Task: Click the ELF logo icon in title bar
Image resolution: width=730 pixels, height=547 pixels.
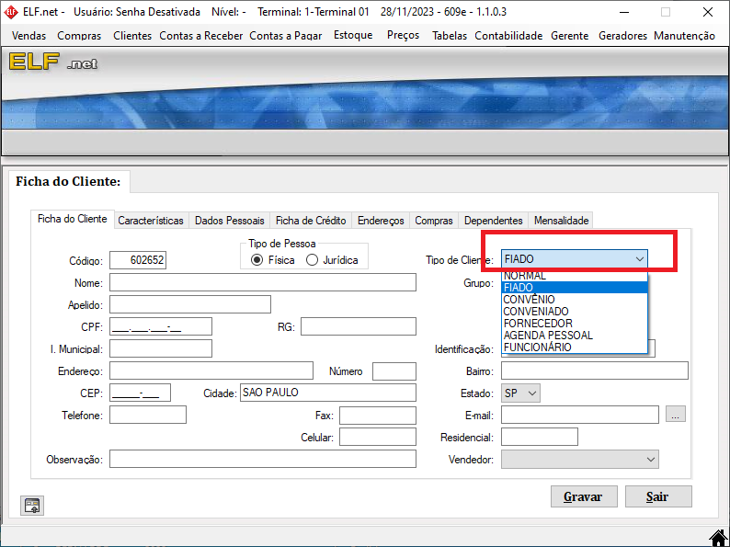Action: coord(10,12)
